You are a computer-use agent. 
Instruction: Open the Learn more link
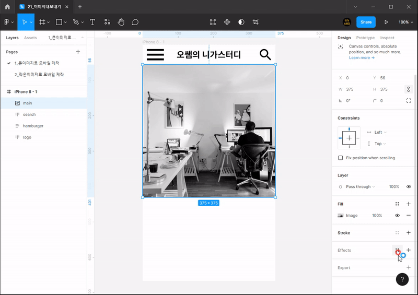(362, 57)
